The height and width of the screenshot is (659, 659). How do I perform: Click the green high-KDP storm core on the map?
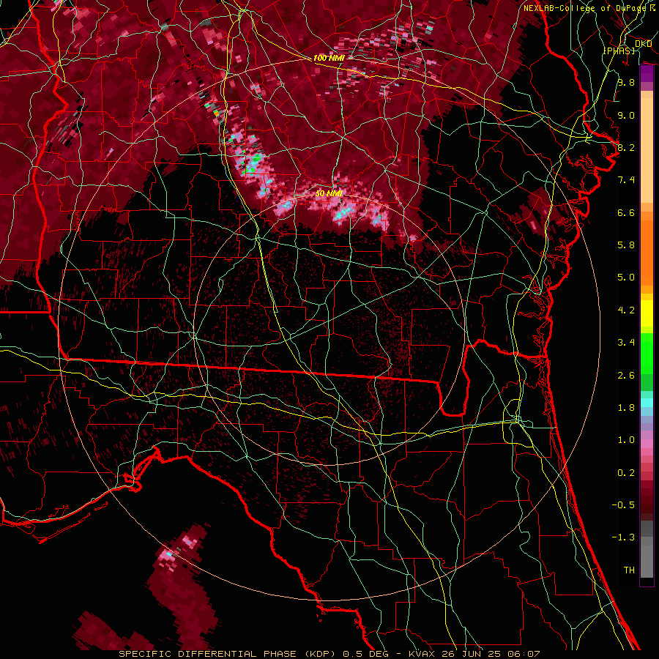[253, 164]
